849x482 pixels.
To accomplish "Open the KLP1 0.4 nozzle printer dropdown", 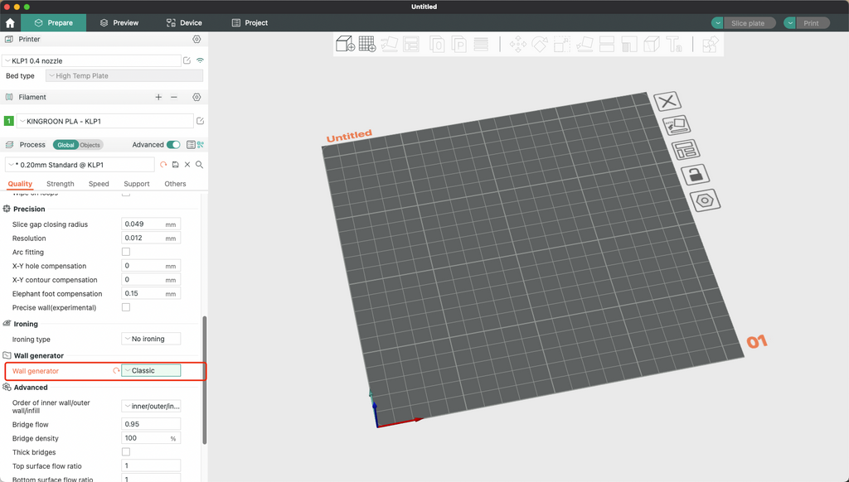I will click(91, 60).
